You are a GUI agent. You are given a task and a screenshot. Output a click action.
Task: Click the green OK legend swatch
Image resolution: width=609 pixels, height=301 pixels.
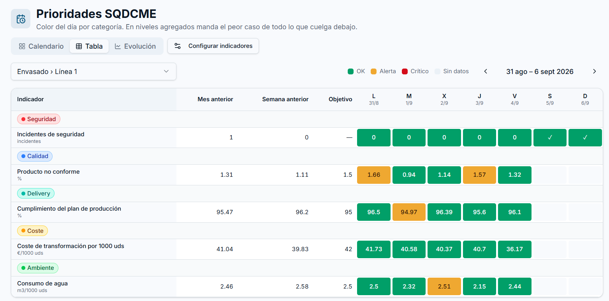[x=350, y=72]
